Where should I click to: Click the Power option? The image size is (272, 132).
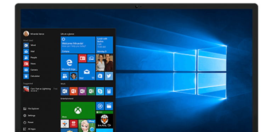(28, 122)
